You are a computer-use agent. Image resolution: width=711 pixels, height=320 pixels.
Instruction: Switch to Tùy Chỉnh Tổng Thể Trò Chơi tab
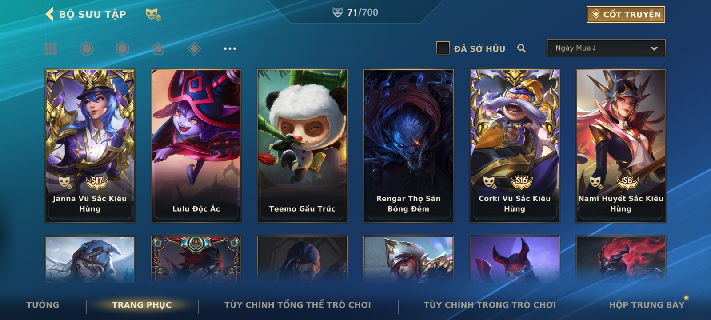click(297, 305)
